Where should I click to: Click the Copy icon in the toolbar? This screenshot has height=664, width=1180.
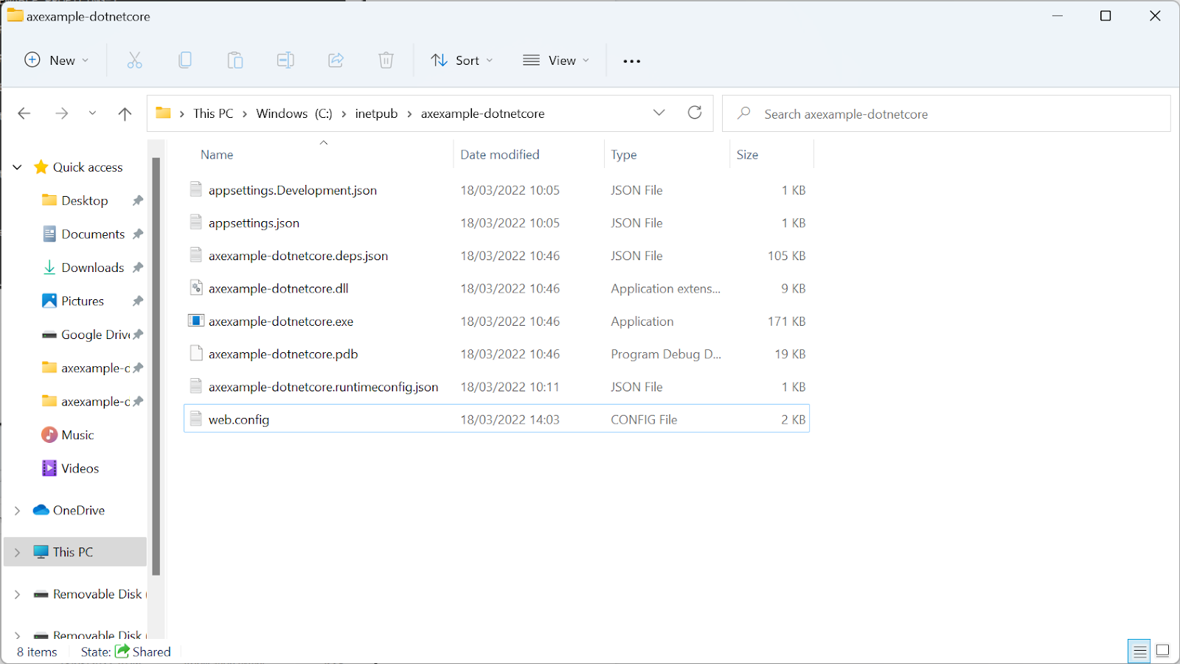pos(185,60)
